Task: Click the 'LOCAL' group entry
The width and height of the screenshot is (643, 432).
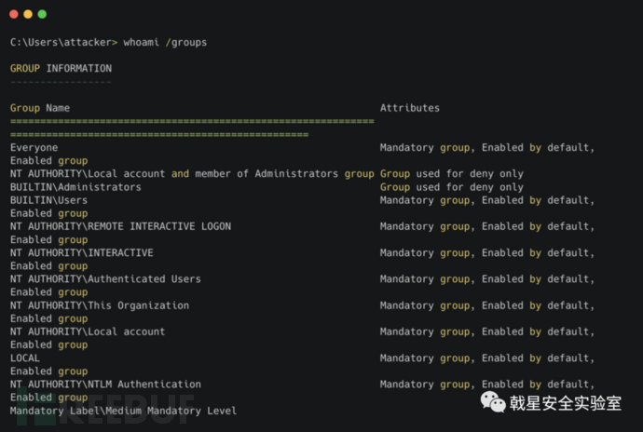Action: click(25, 358)
